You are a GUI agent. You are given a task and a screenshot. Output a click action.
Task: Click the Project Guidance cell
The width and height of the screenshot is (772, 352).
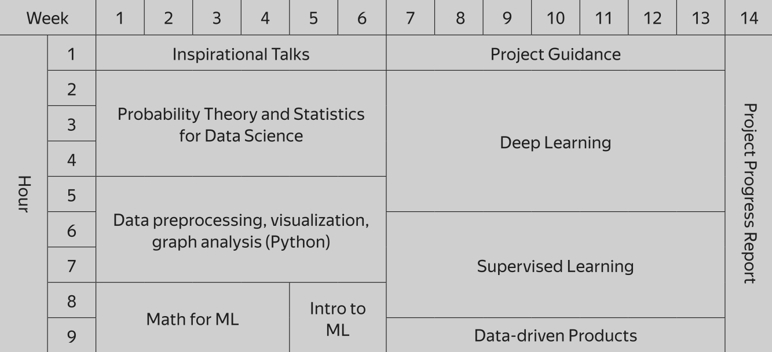[x=555, y=53]
